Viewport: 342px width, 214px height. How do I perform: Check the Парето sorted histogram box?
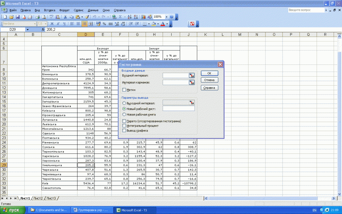click(x=124, y=121)
